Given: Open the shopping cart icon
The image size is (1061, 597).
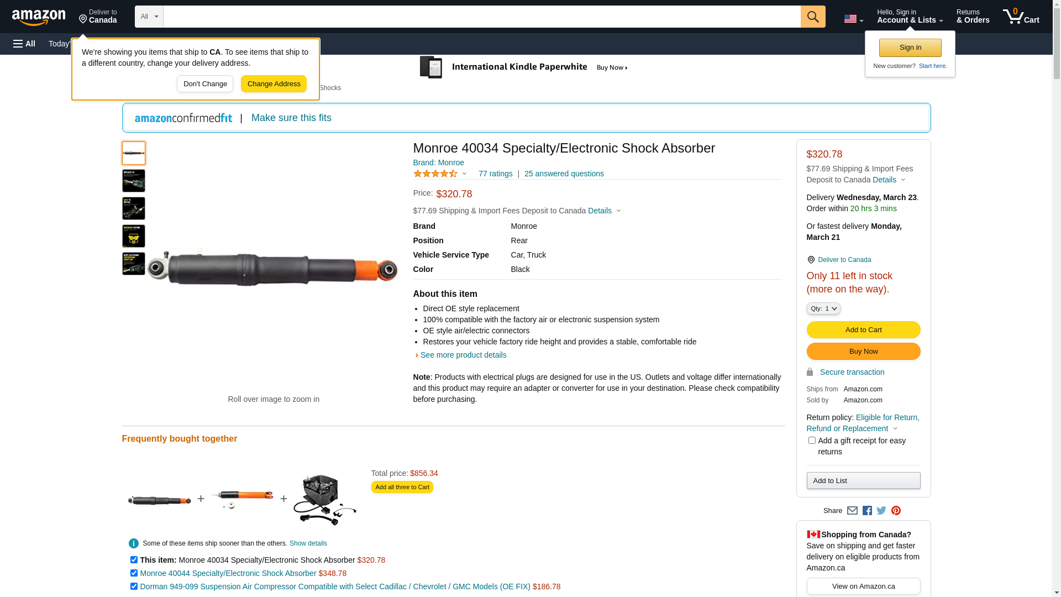Looking at the screenshot, I should [1021, 17].
